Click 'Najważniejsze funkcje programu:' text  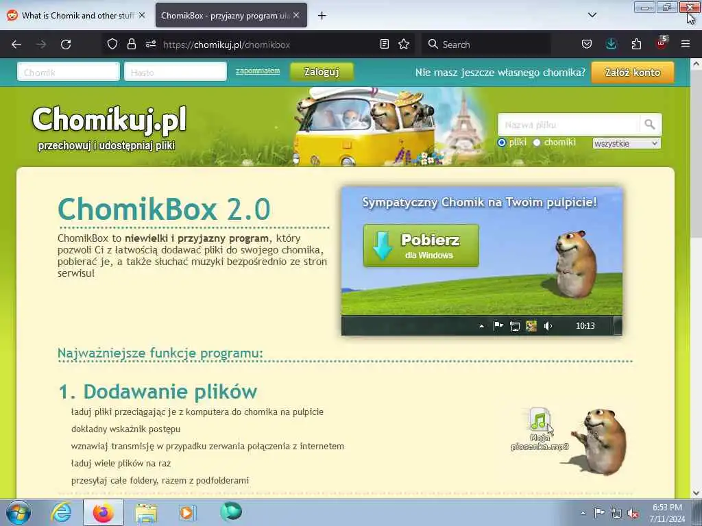click(160, 353)
